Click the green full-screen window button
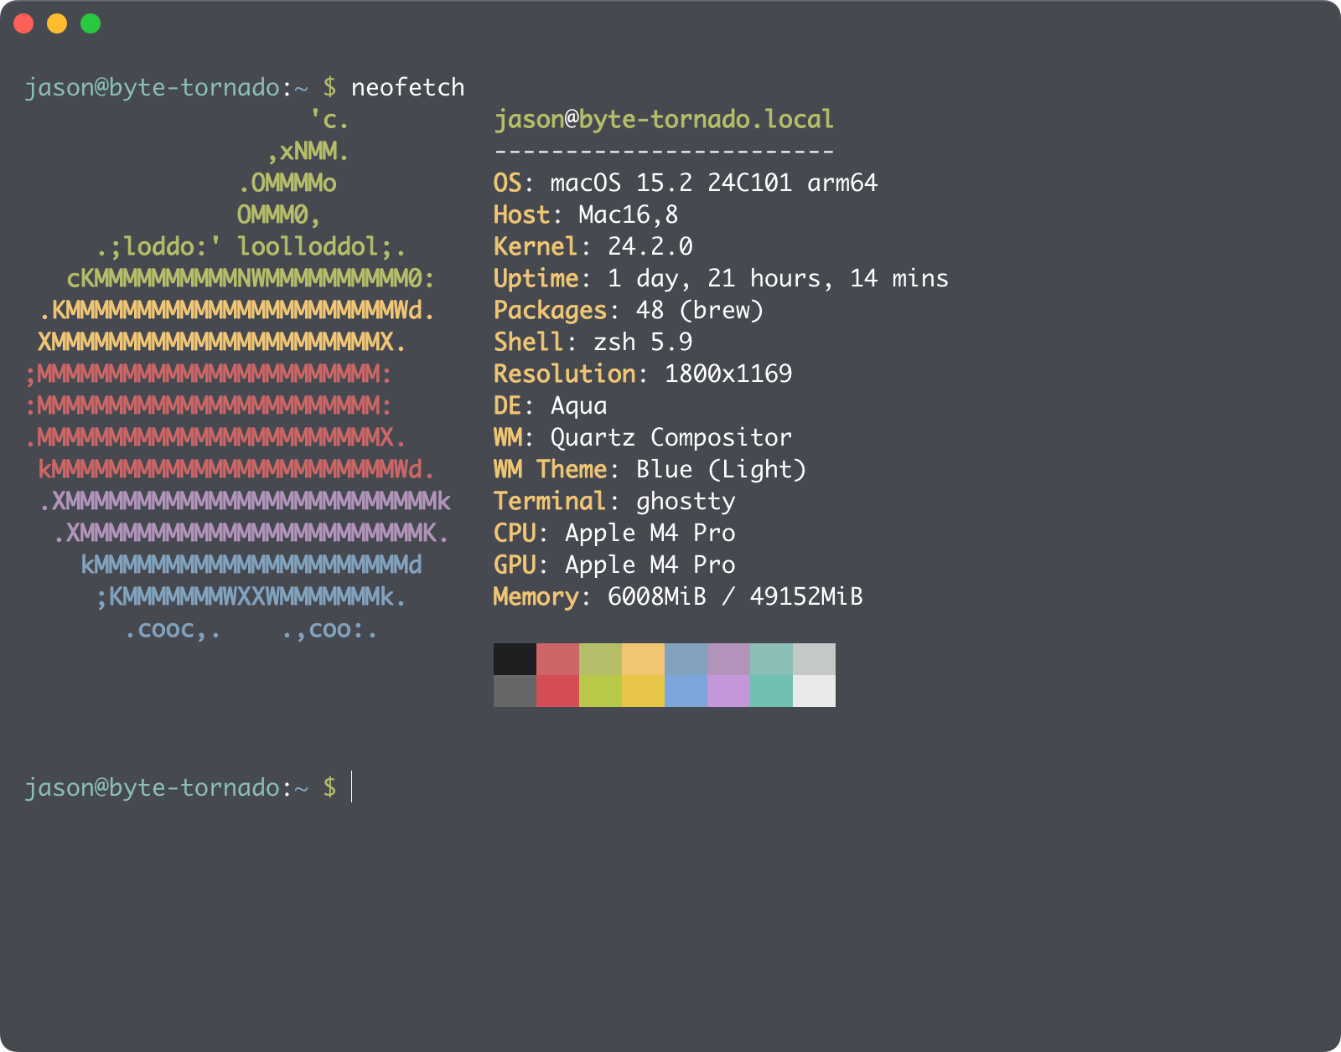The width and height of the screenshot is (1341, 1052). tap(91, 23)
